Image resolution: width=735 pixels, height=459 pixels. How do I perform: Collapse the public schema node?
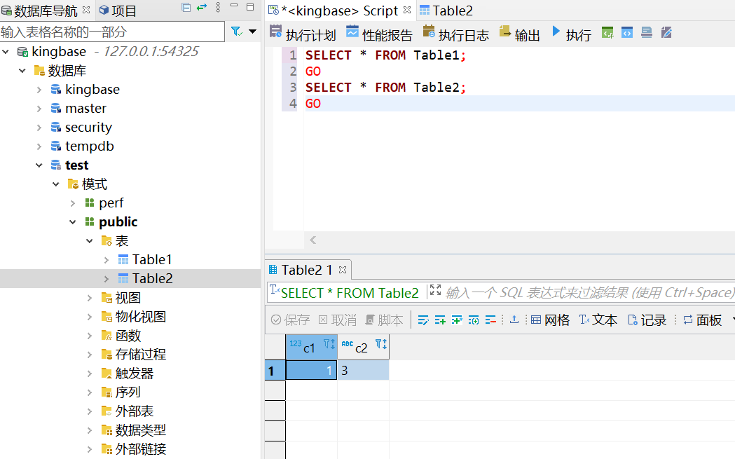click(73, 222)
